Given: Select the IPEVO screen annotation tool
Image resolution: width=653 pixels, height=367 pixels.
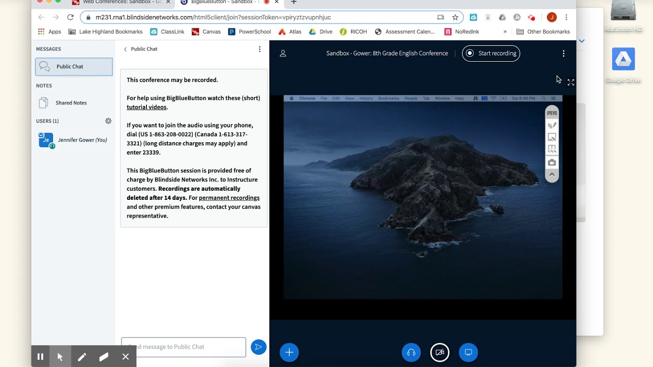Looking at the screenshot, I should (552, 137).
